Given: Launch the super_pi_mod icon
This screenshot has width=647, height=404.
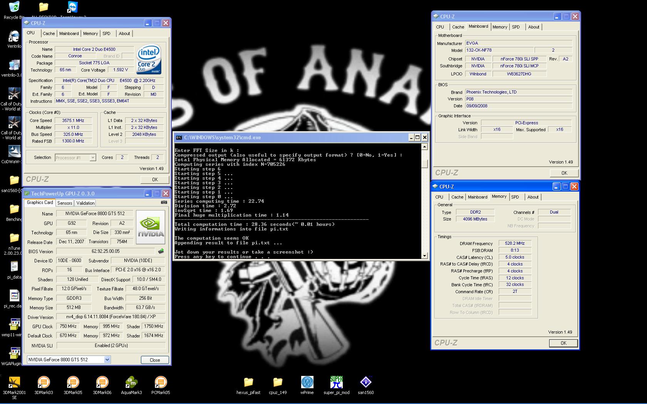Looking at the screenshot, I should (336, 382).
